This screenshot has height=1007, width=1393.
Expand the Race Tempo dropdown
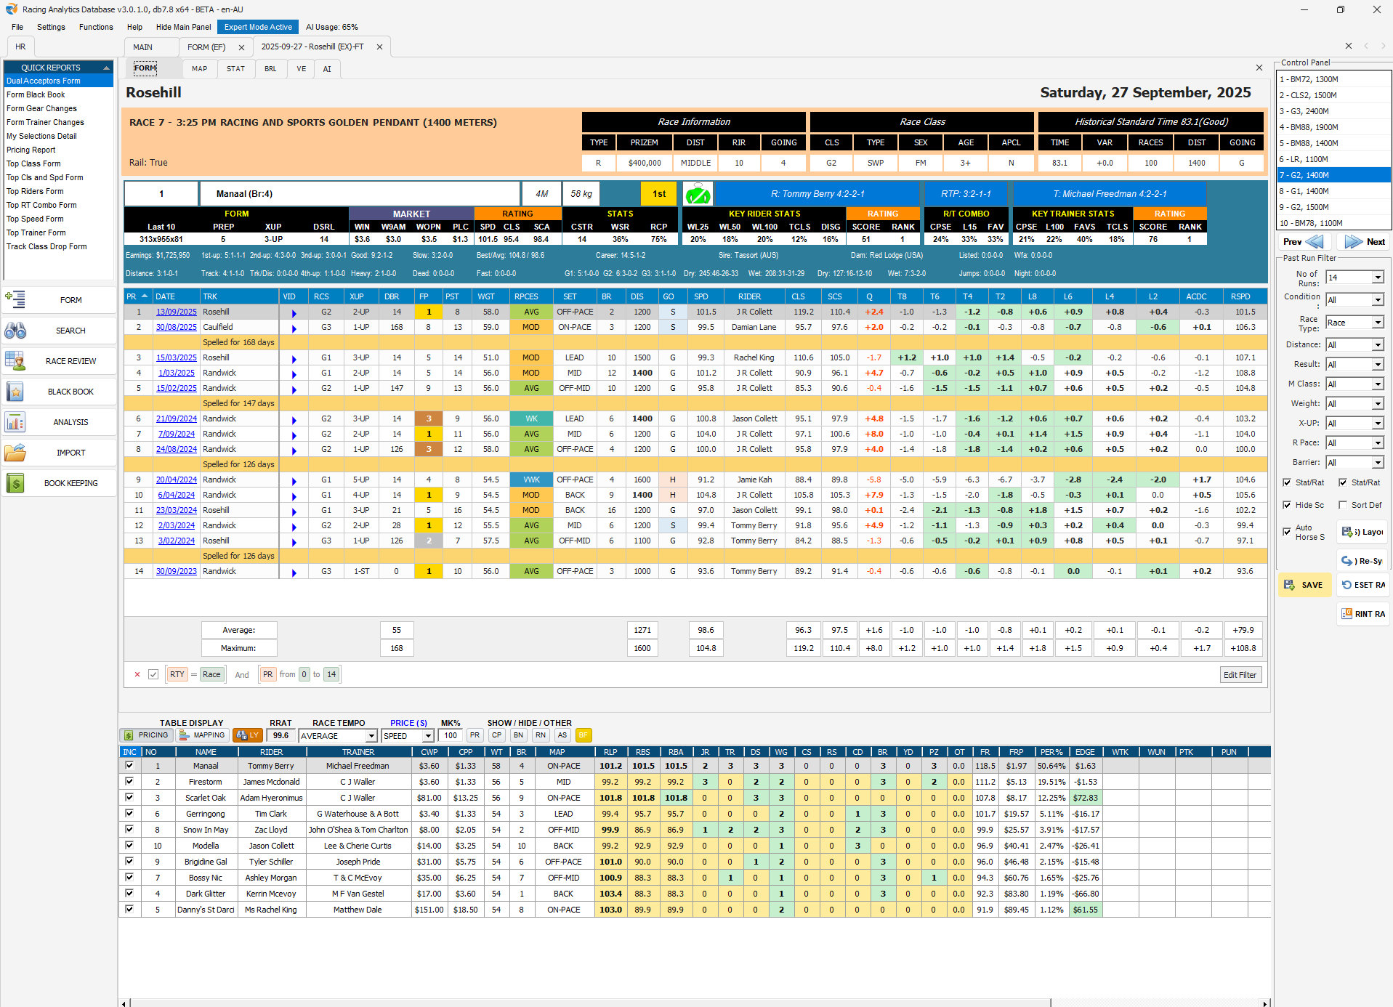pos(371,736)
